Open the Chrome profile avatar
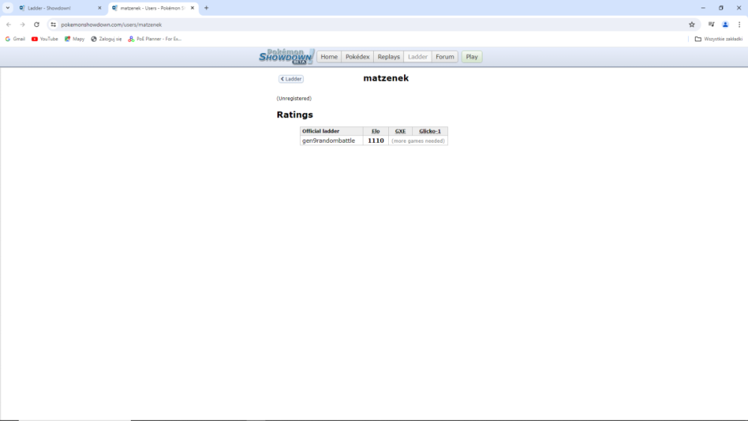748x421 pixels. tap(725, 24)
